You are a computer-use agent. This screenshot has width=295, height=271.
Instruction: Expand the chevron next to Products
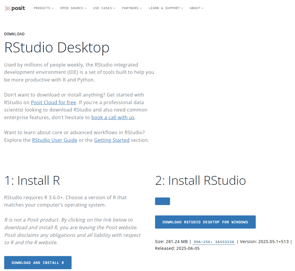click(x=53, y=8)
